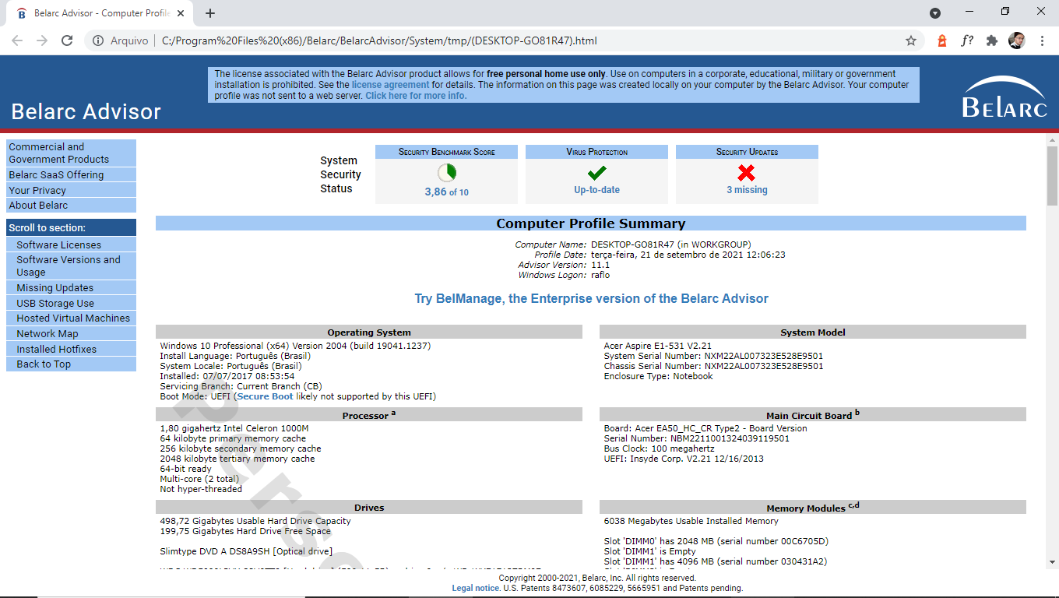This screenshot has width=1059, height=598.
Task: Click the red X Security Updates icon
Action: point(746,173)
